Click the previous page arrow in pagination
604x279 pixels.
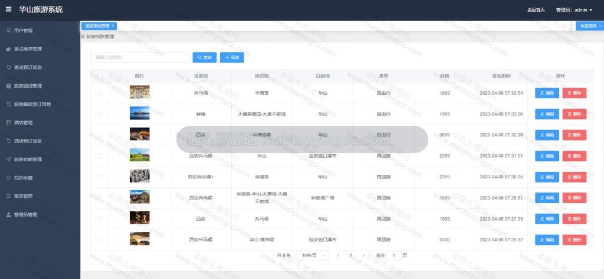click(338, 255)
